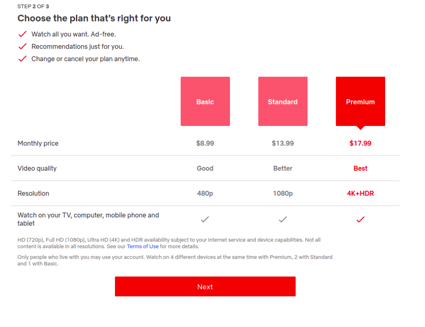
Task: Click the $8.99 Basic monthly price
Action: tap(205, 143)
